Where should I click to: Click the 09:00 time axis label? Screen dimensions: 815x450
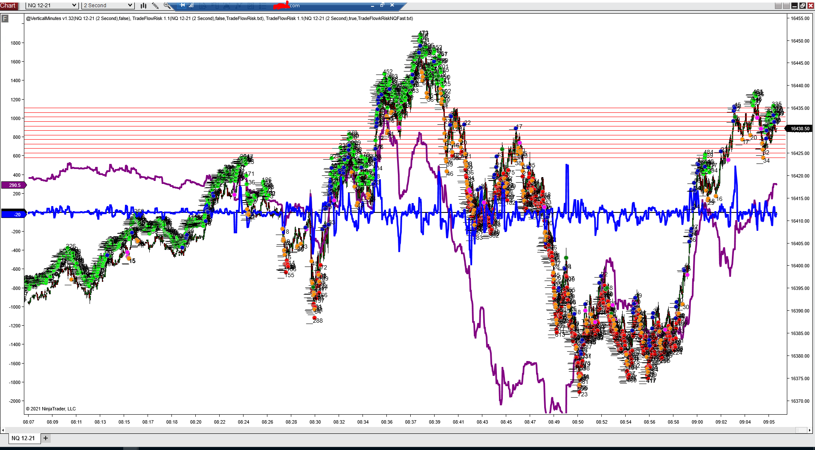pos(697,422)
